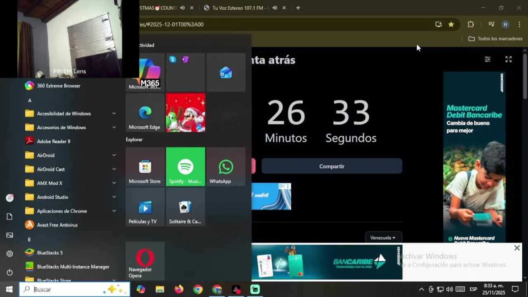This screenshot has height=297, width=528.
Task: Launch Solitaire & Casual Games tile
Action: [185, 207]
